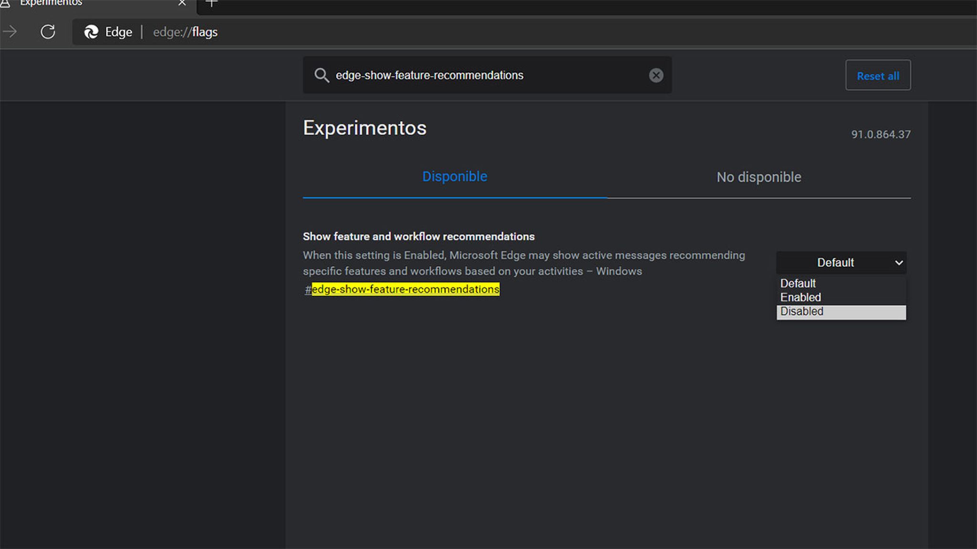Select Enabled from the flag options
977x549 pixels.
coord(800,297)
